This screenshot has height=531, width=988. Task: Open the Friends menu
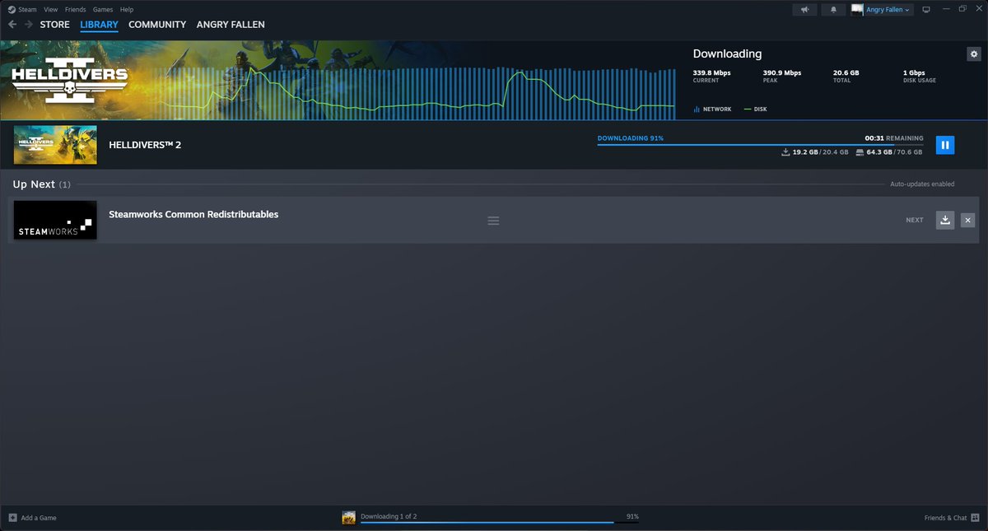(x=76, y=9)
